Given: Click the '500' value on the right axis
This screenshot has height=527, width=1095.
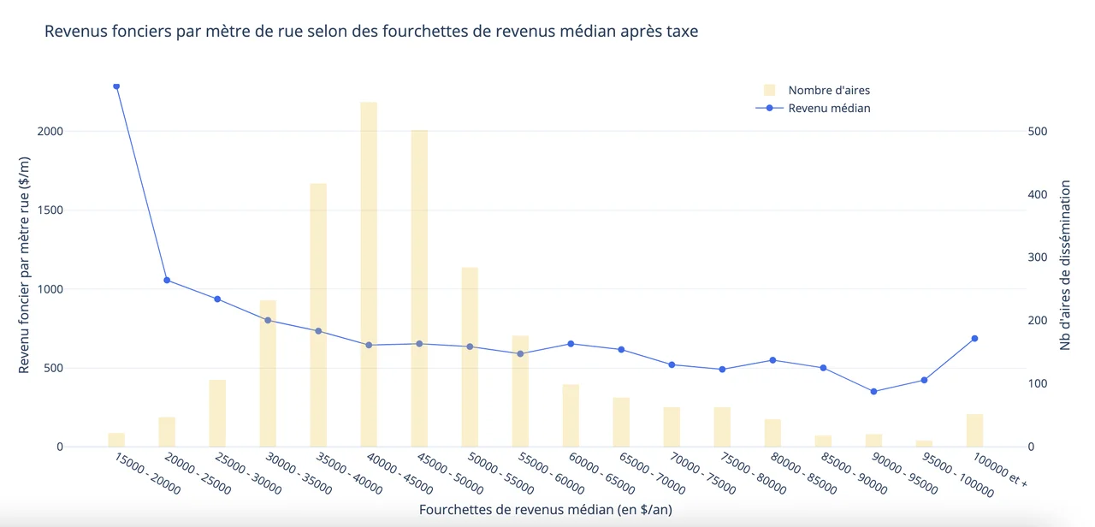Looking at the screenshot, I should pyautogui.click(x=1038, y=131).
